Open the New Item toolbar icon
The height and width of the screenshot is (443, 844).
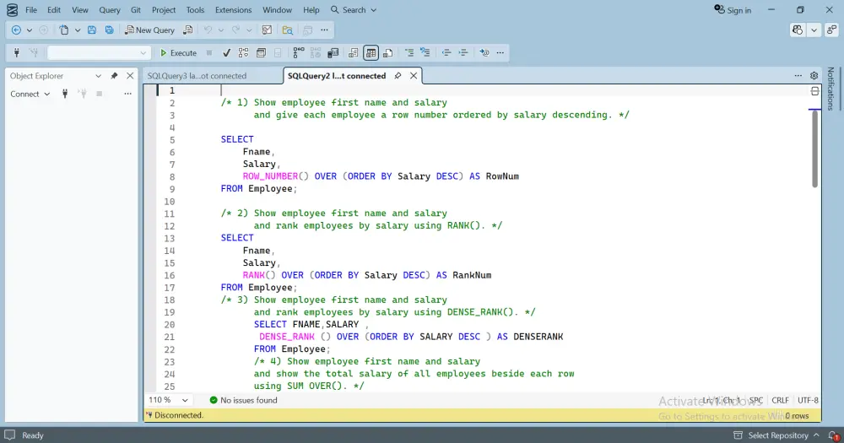64,30
